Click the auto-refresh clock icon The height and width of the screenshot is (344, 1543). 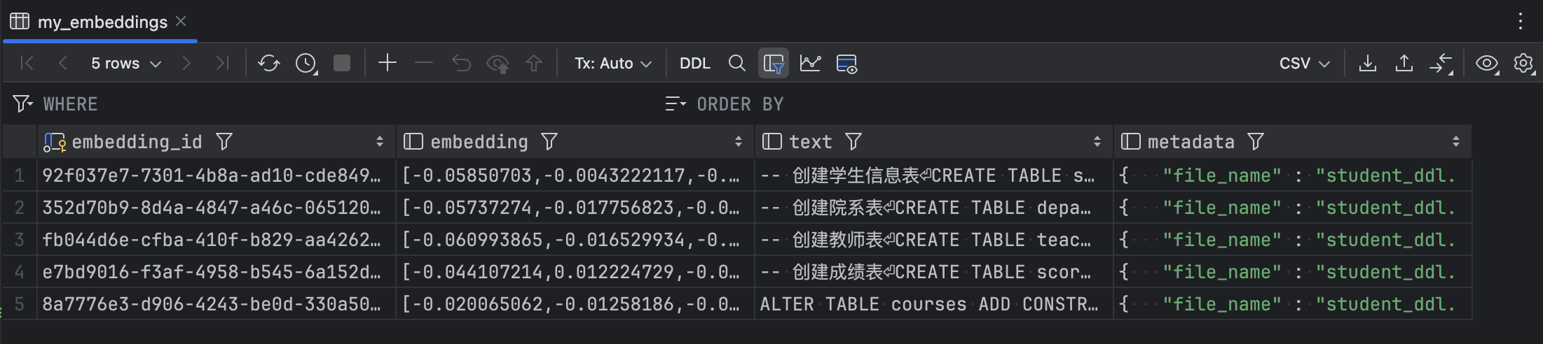(306, 64)
